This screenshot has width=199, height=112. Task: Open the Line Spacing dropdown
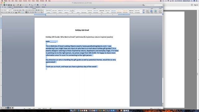[36, 12]
